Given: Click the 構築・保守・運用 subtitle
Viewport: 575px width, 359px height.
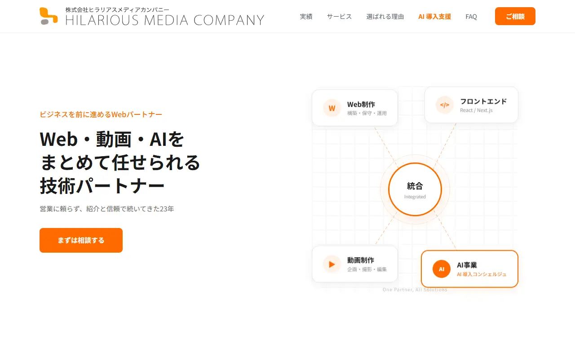Looking at the screenshot, I should 367,113.
